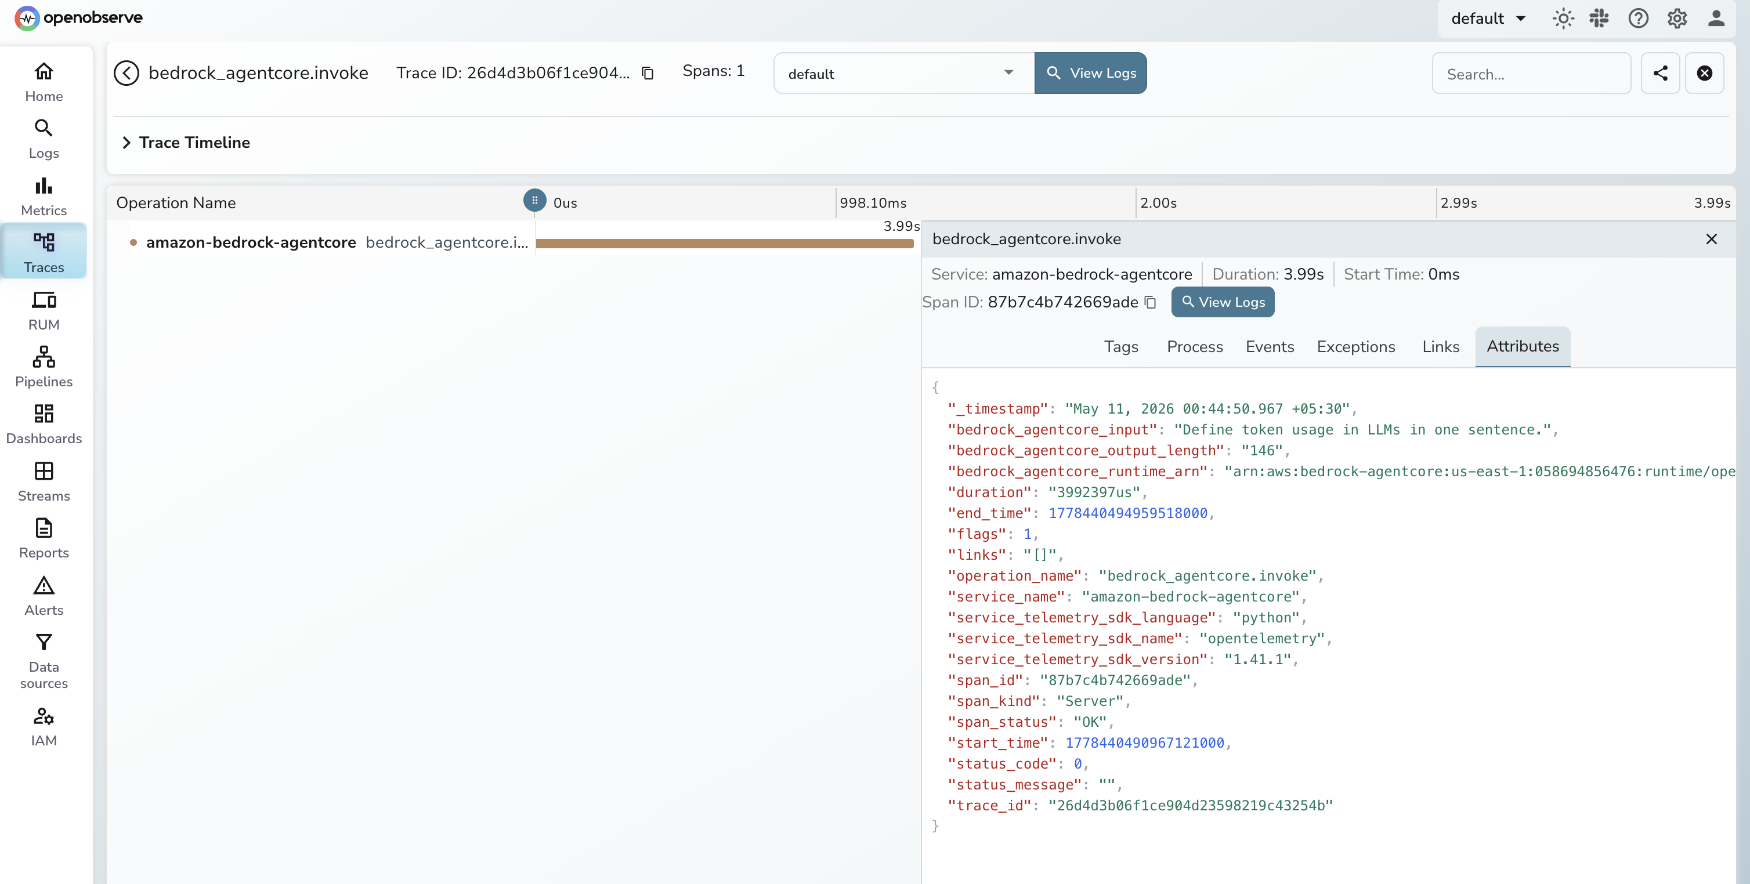Screen dimensions: 1750x884
Task: Click the Operation Name column header
Action: point(176,203)
